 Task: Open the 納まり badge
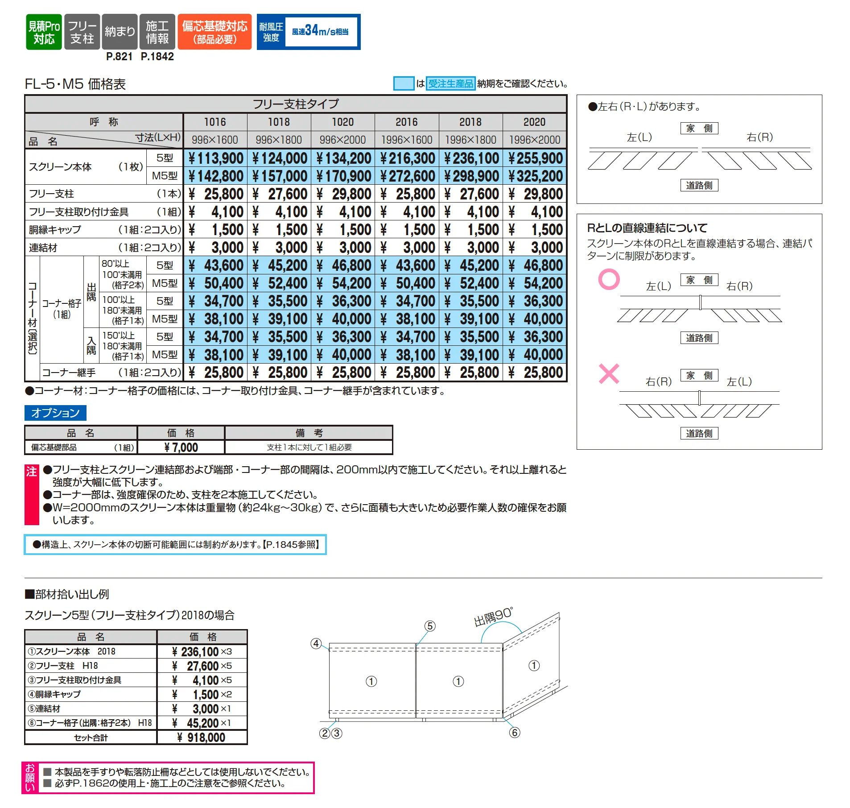[x=120, y=32]
